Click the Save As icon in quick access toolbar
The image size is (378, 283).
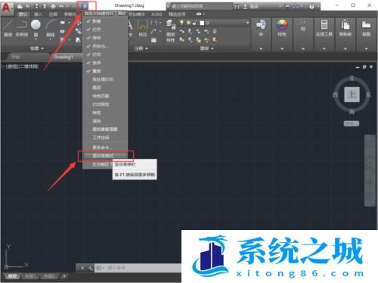coord(45,6)
